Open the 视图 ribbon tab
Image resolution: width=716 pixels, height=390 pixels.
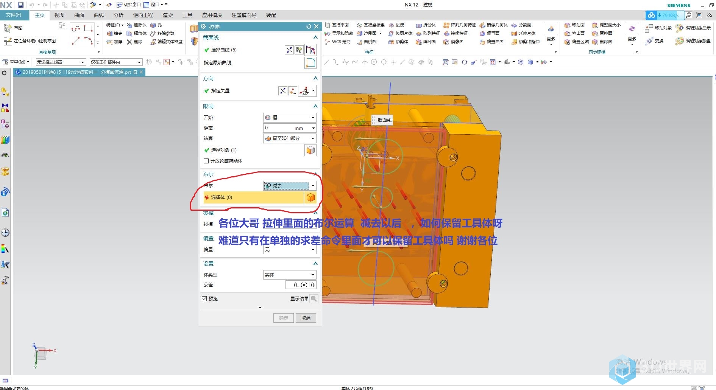[x=59, y=15]
